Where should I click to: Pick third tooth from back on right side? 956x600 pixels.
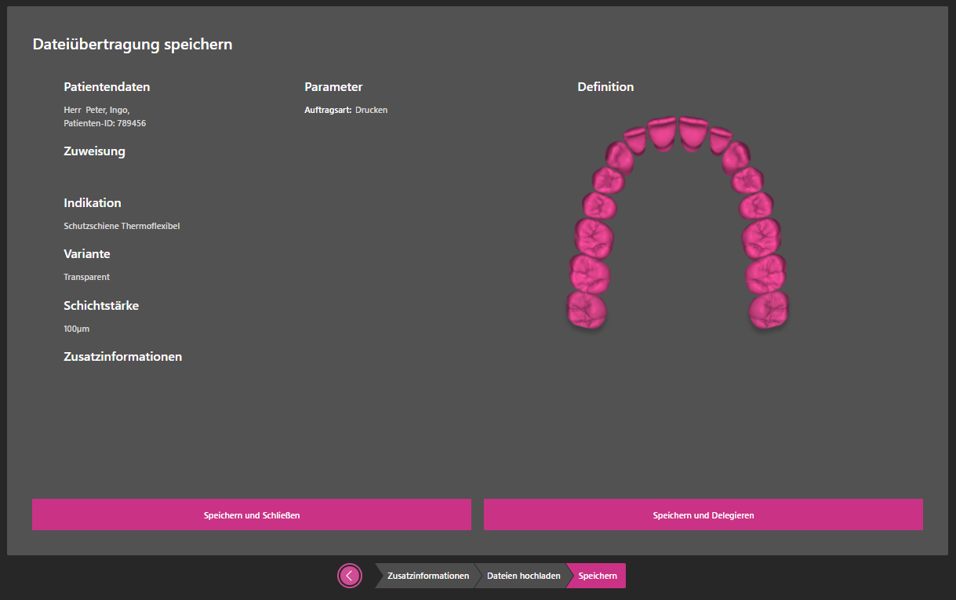[x=761, y=235]
